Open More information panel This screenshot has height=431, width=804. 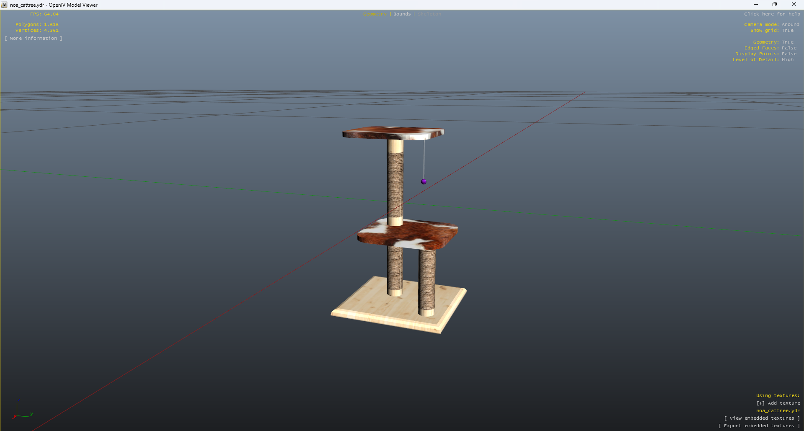[x=34, y=39]
